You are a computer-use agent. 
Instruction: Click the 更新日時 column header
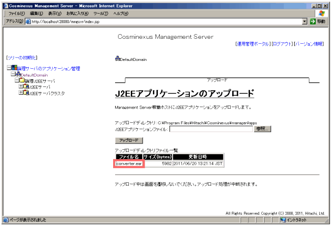198,157
